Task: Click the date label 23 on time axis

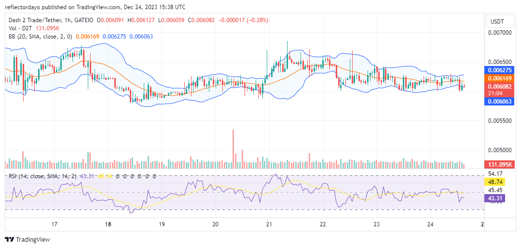Action: point(376,224)
